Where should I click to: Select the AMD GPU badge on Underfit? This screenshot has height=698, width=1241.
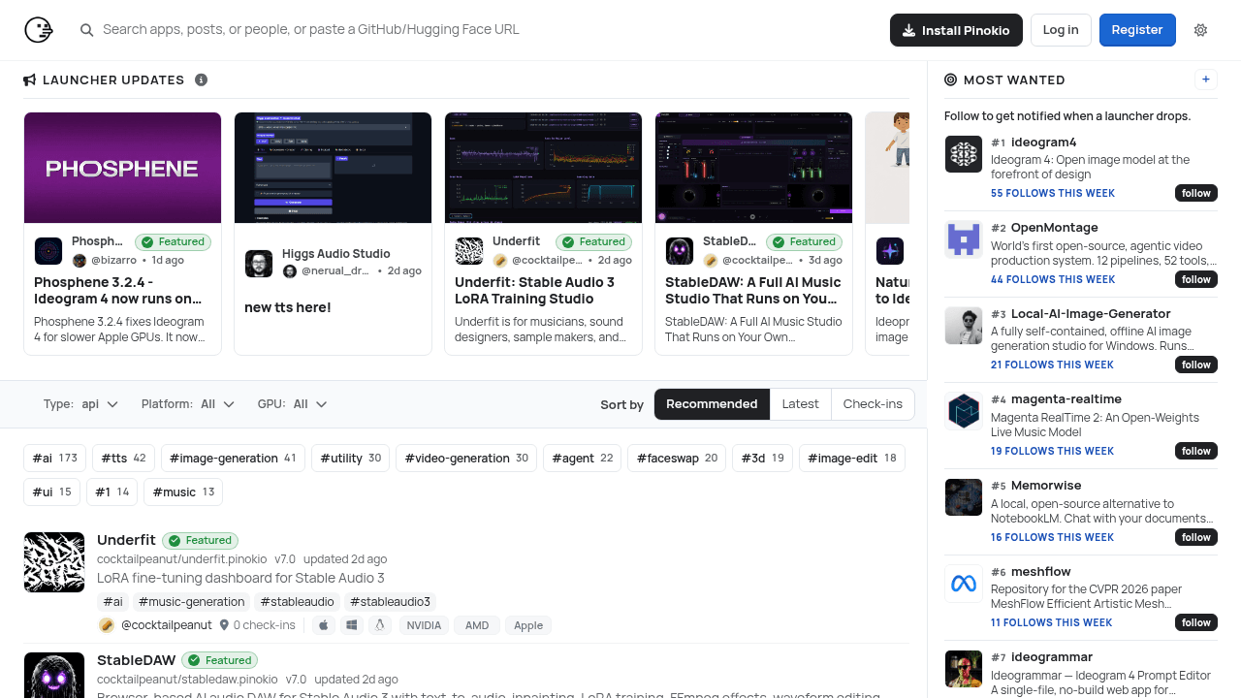477,625
